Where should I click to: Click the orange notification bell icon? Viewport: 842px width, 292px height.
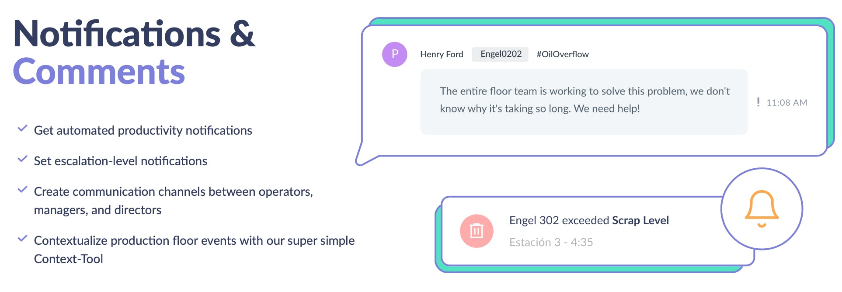point(762,209)
